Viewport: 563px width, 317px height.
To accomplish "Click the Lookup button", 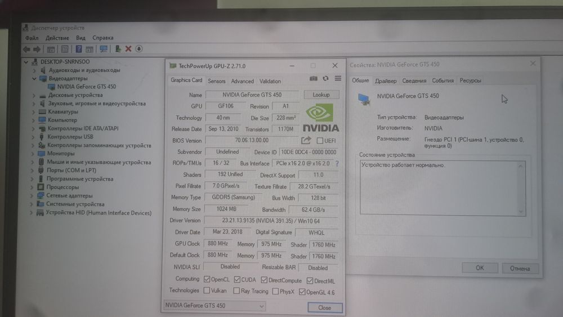I will [x=321, y=95].
